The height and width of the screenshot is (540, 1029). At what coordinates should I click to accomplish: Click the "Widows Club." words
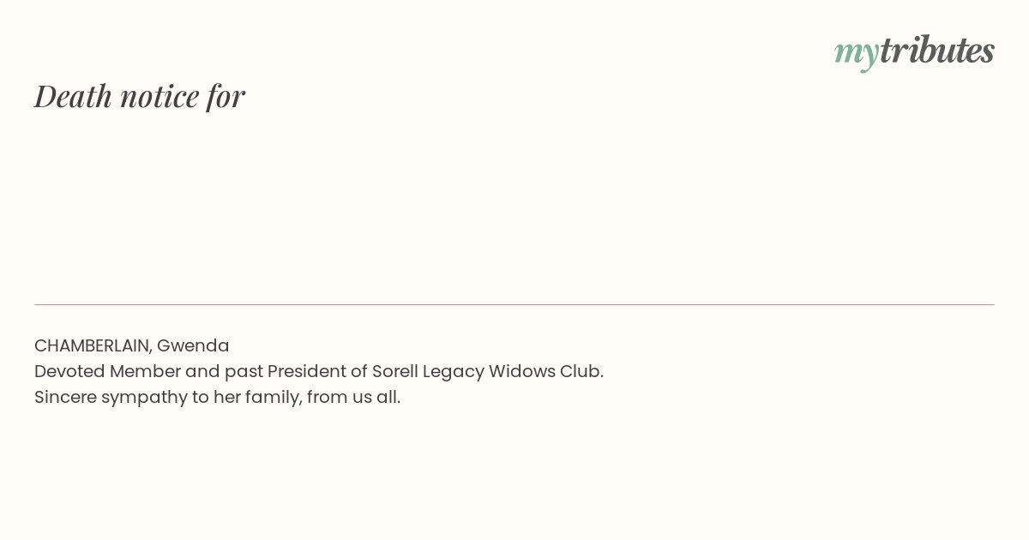coord(546,371)
